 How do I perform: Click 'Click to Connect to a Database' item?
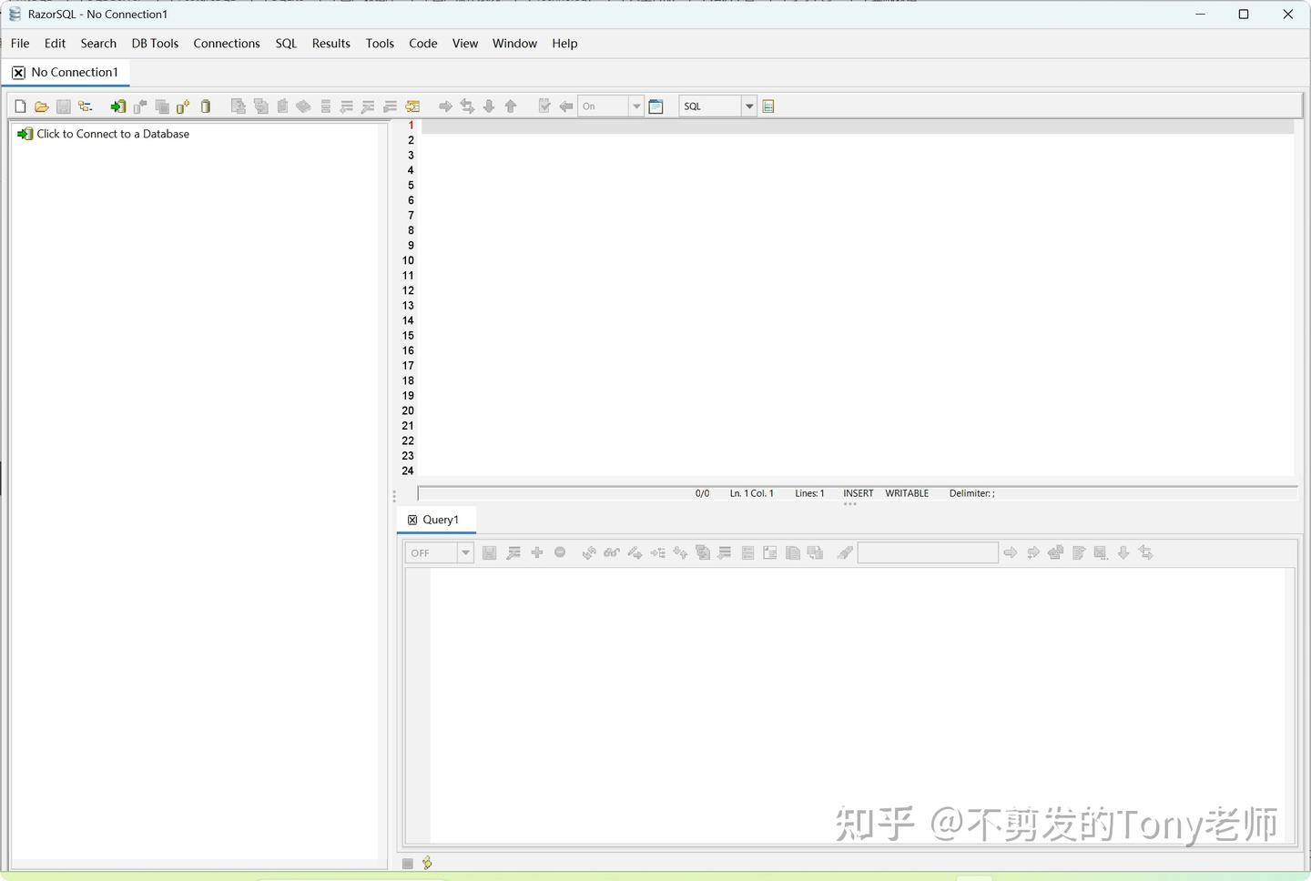[113, 134]
